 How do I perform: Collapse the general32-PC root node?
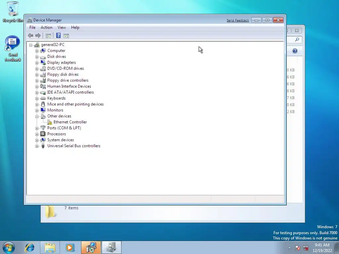(x=31, y=45)
